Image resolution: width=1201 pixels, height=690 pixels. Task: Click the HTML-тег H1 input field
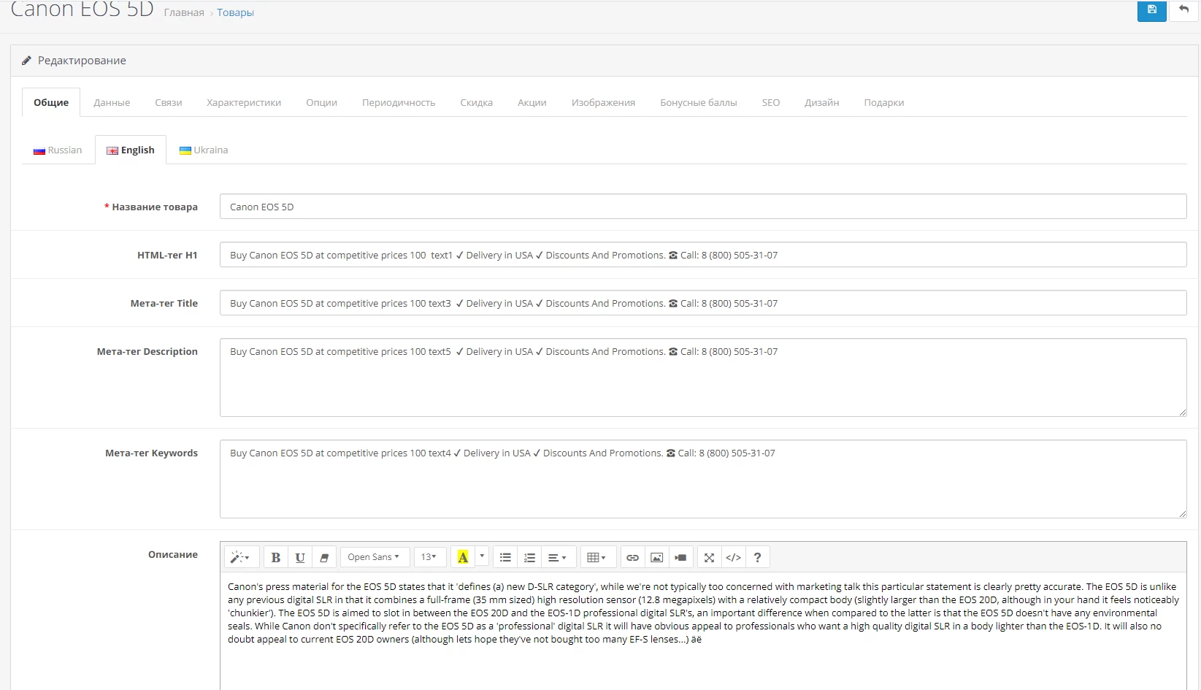tap(703, 255)
